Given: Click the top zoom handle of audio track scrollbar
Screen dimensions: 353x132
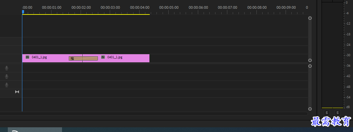Looking at the screenshot, I should coord(310,66).
